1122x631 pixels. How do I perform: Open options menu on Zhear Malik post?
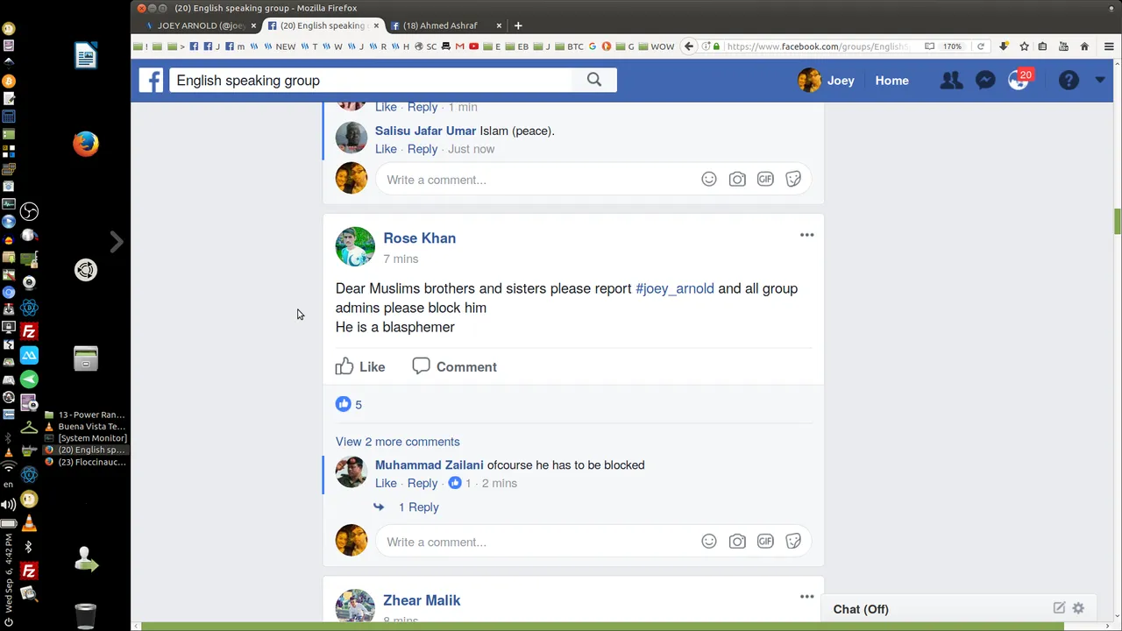[806, 597]
